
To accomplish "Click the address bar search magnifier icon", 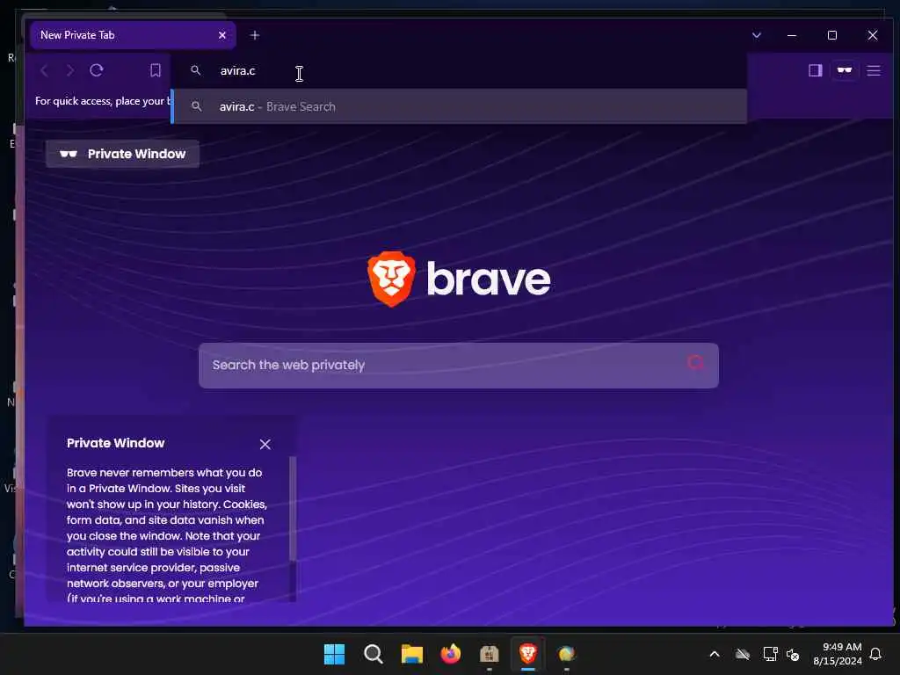I will [x=196, y=70].
